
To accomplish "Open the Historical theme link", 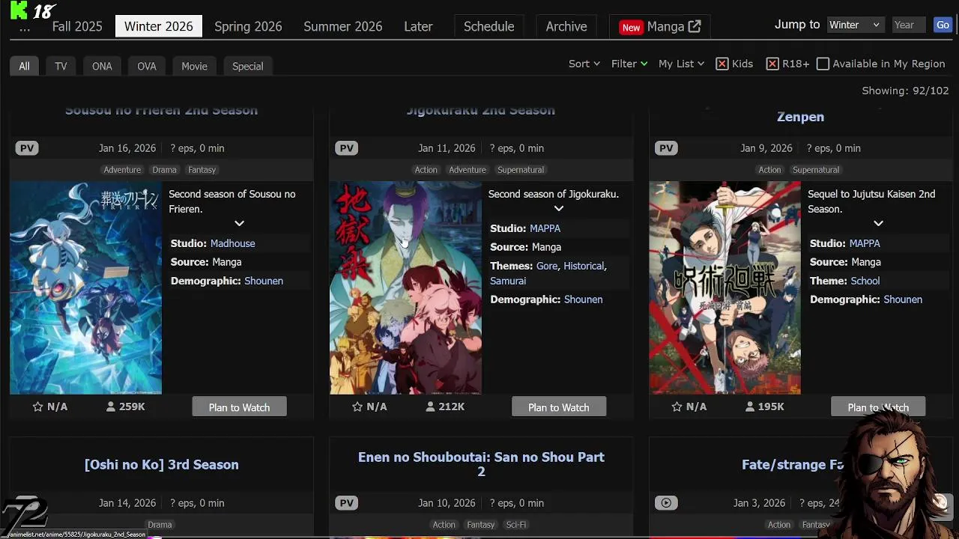I will (x=584, y=266).
